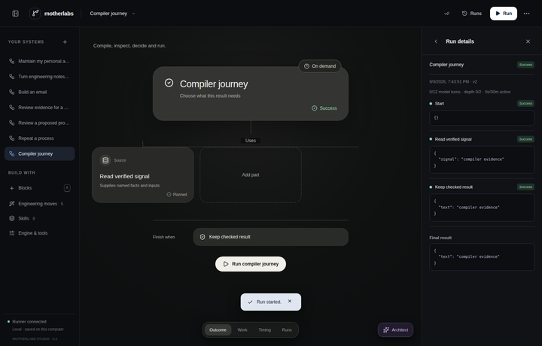Click the checkmark in Run started toast
542x346 pixels.
[x=250, y=302]
